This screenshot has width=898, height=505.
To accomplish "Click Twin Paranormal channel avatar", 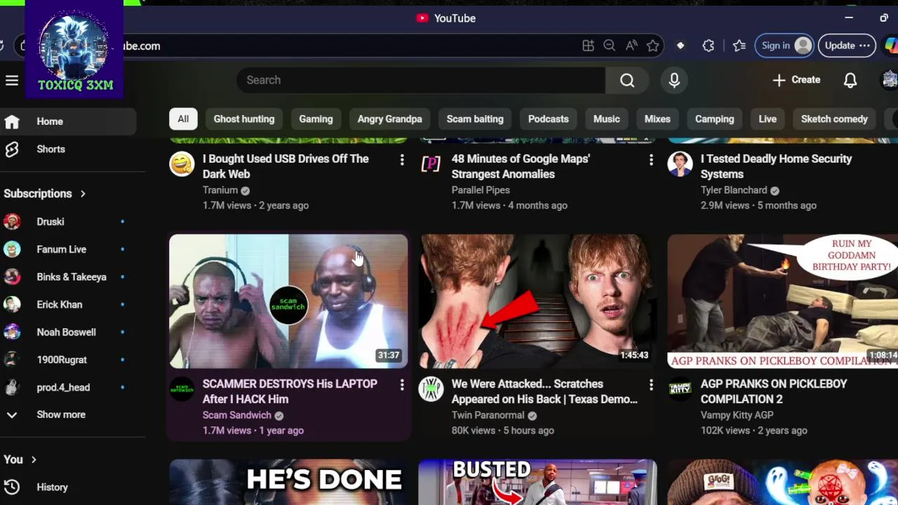I will (431, 389).
